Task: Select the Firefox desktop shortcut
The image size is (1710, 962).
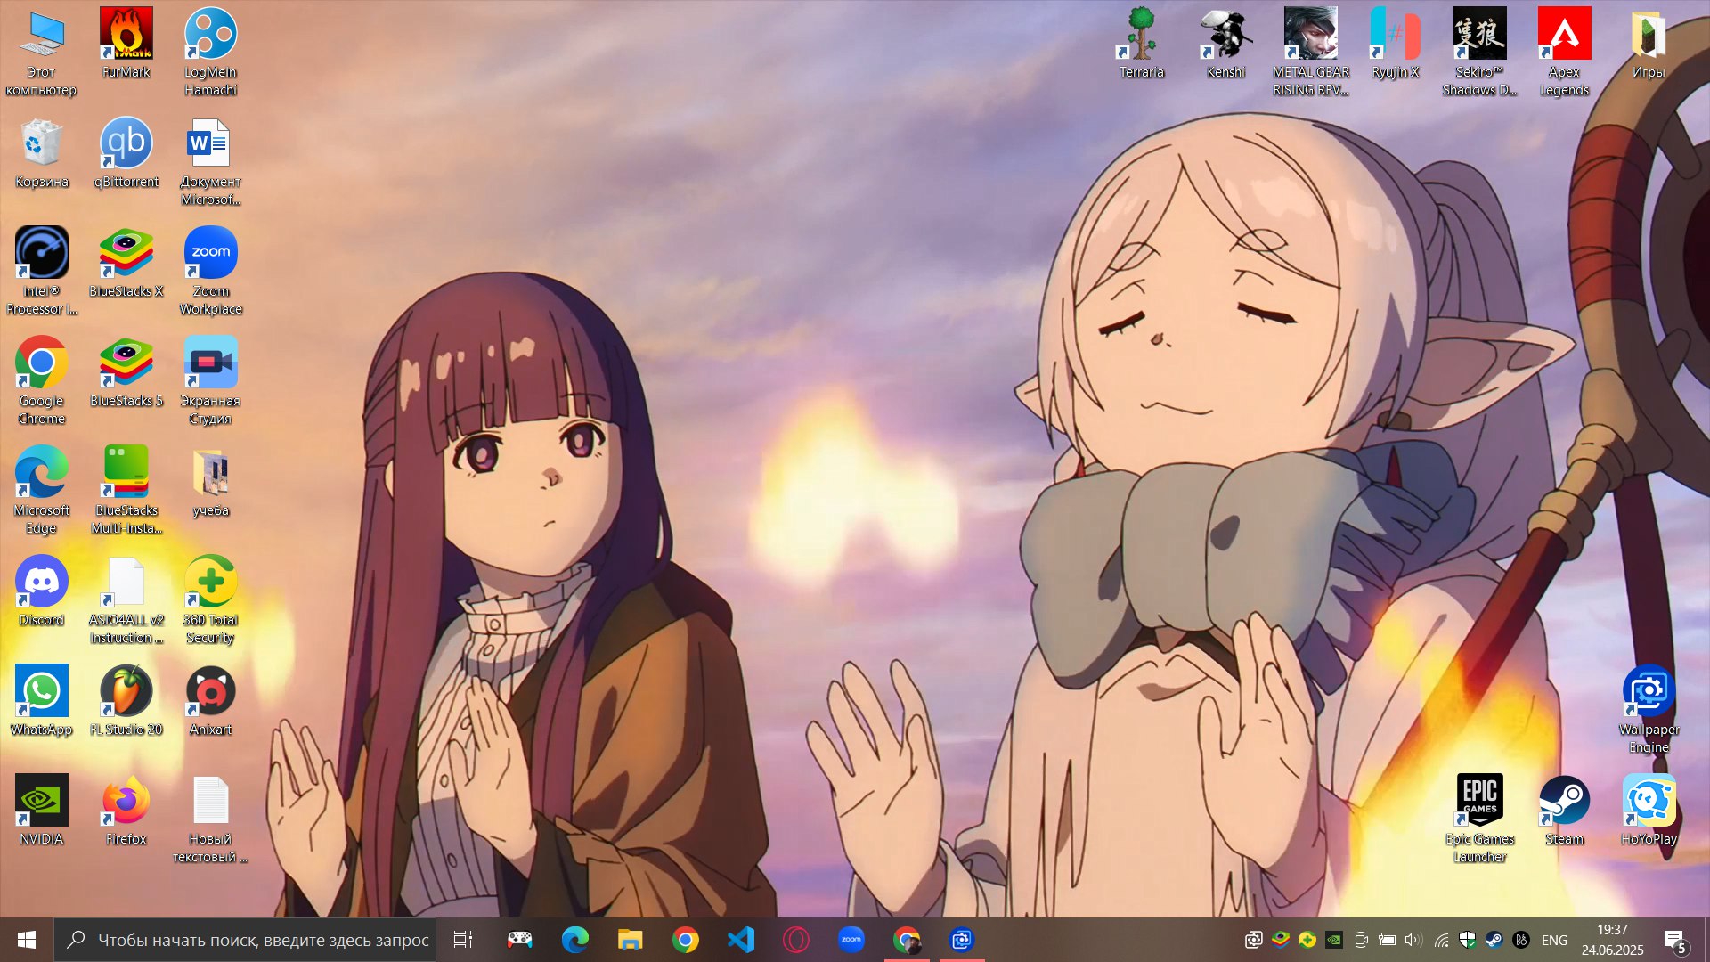Action: tap(126, 811)
